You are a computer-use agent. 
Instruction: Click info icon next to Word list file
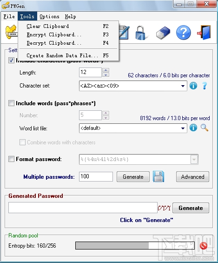[x=193, y=128]
